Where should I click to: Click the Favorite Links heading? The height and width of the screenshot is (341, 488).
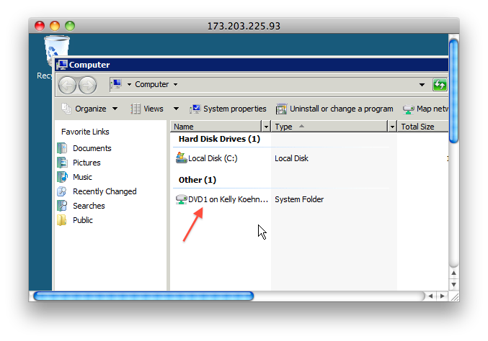[85, 132]
